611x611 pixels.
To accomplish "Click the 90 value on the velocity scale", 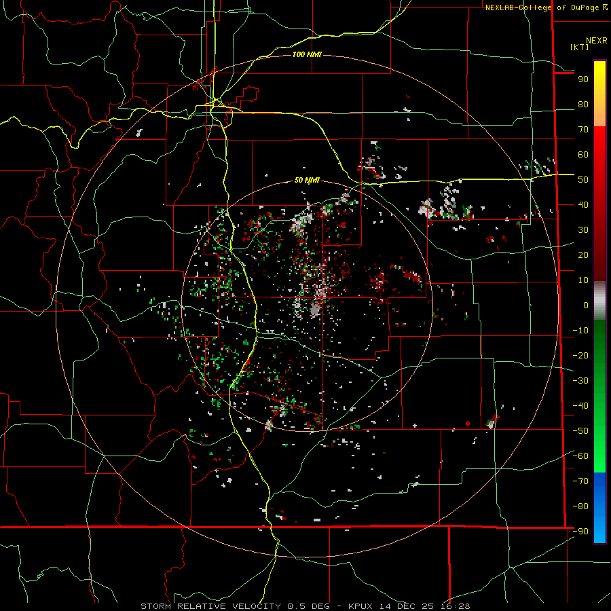I will click(583, 79).
